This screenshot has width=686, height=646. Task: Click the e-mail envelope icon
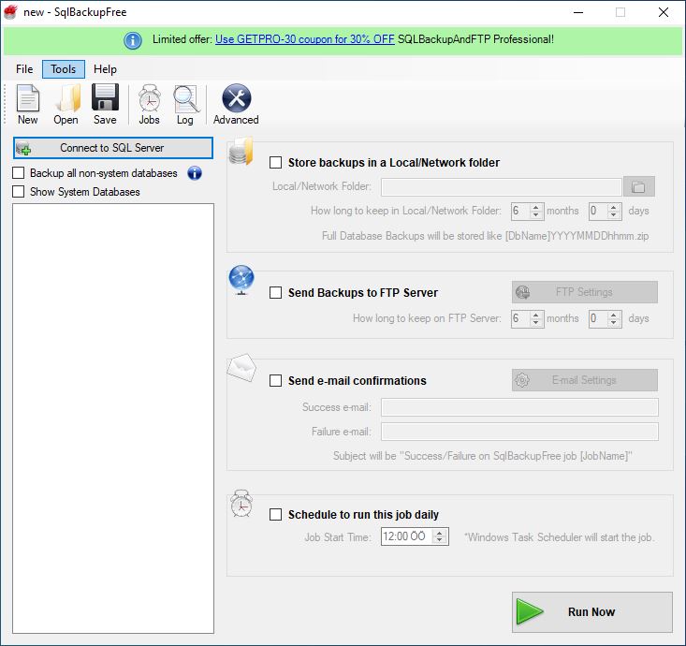[x=241, y=368]
